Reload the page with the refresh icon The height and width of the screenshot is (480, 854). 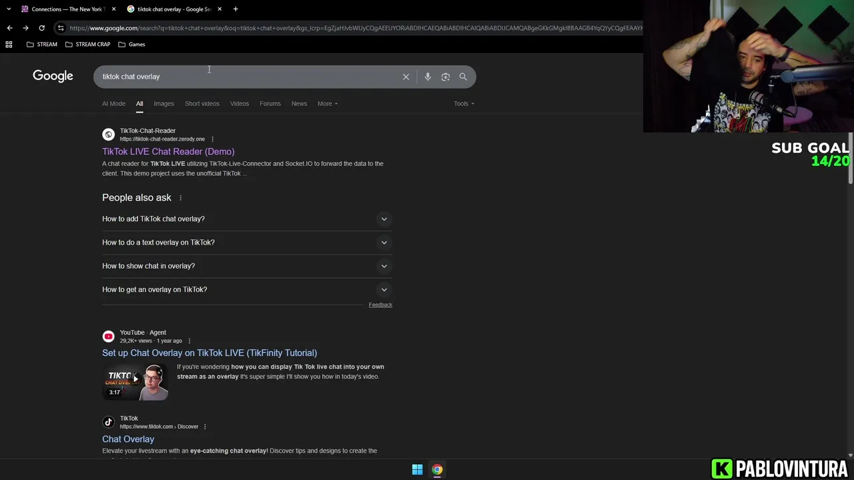41,28
